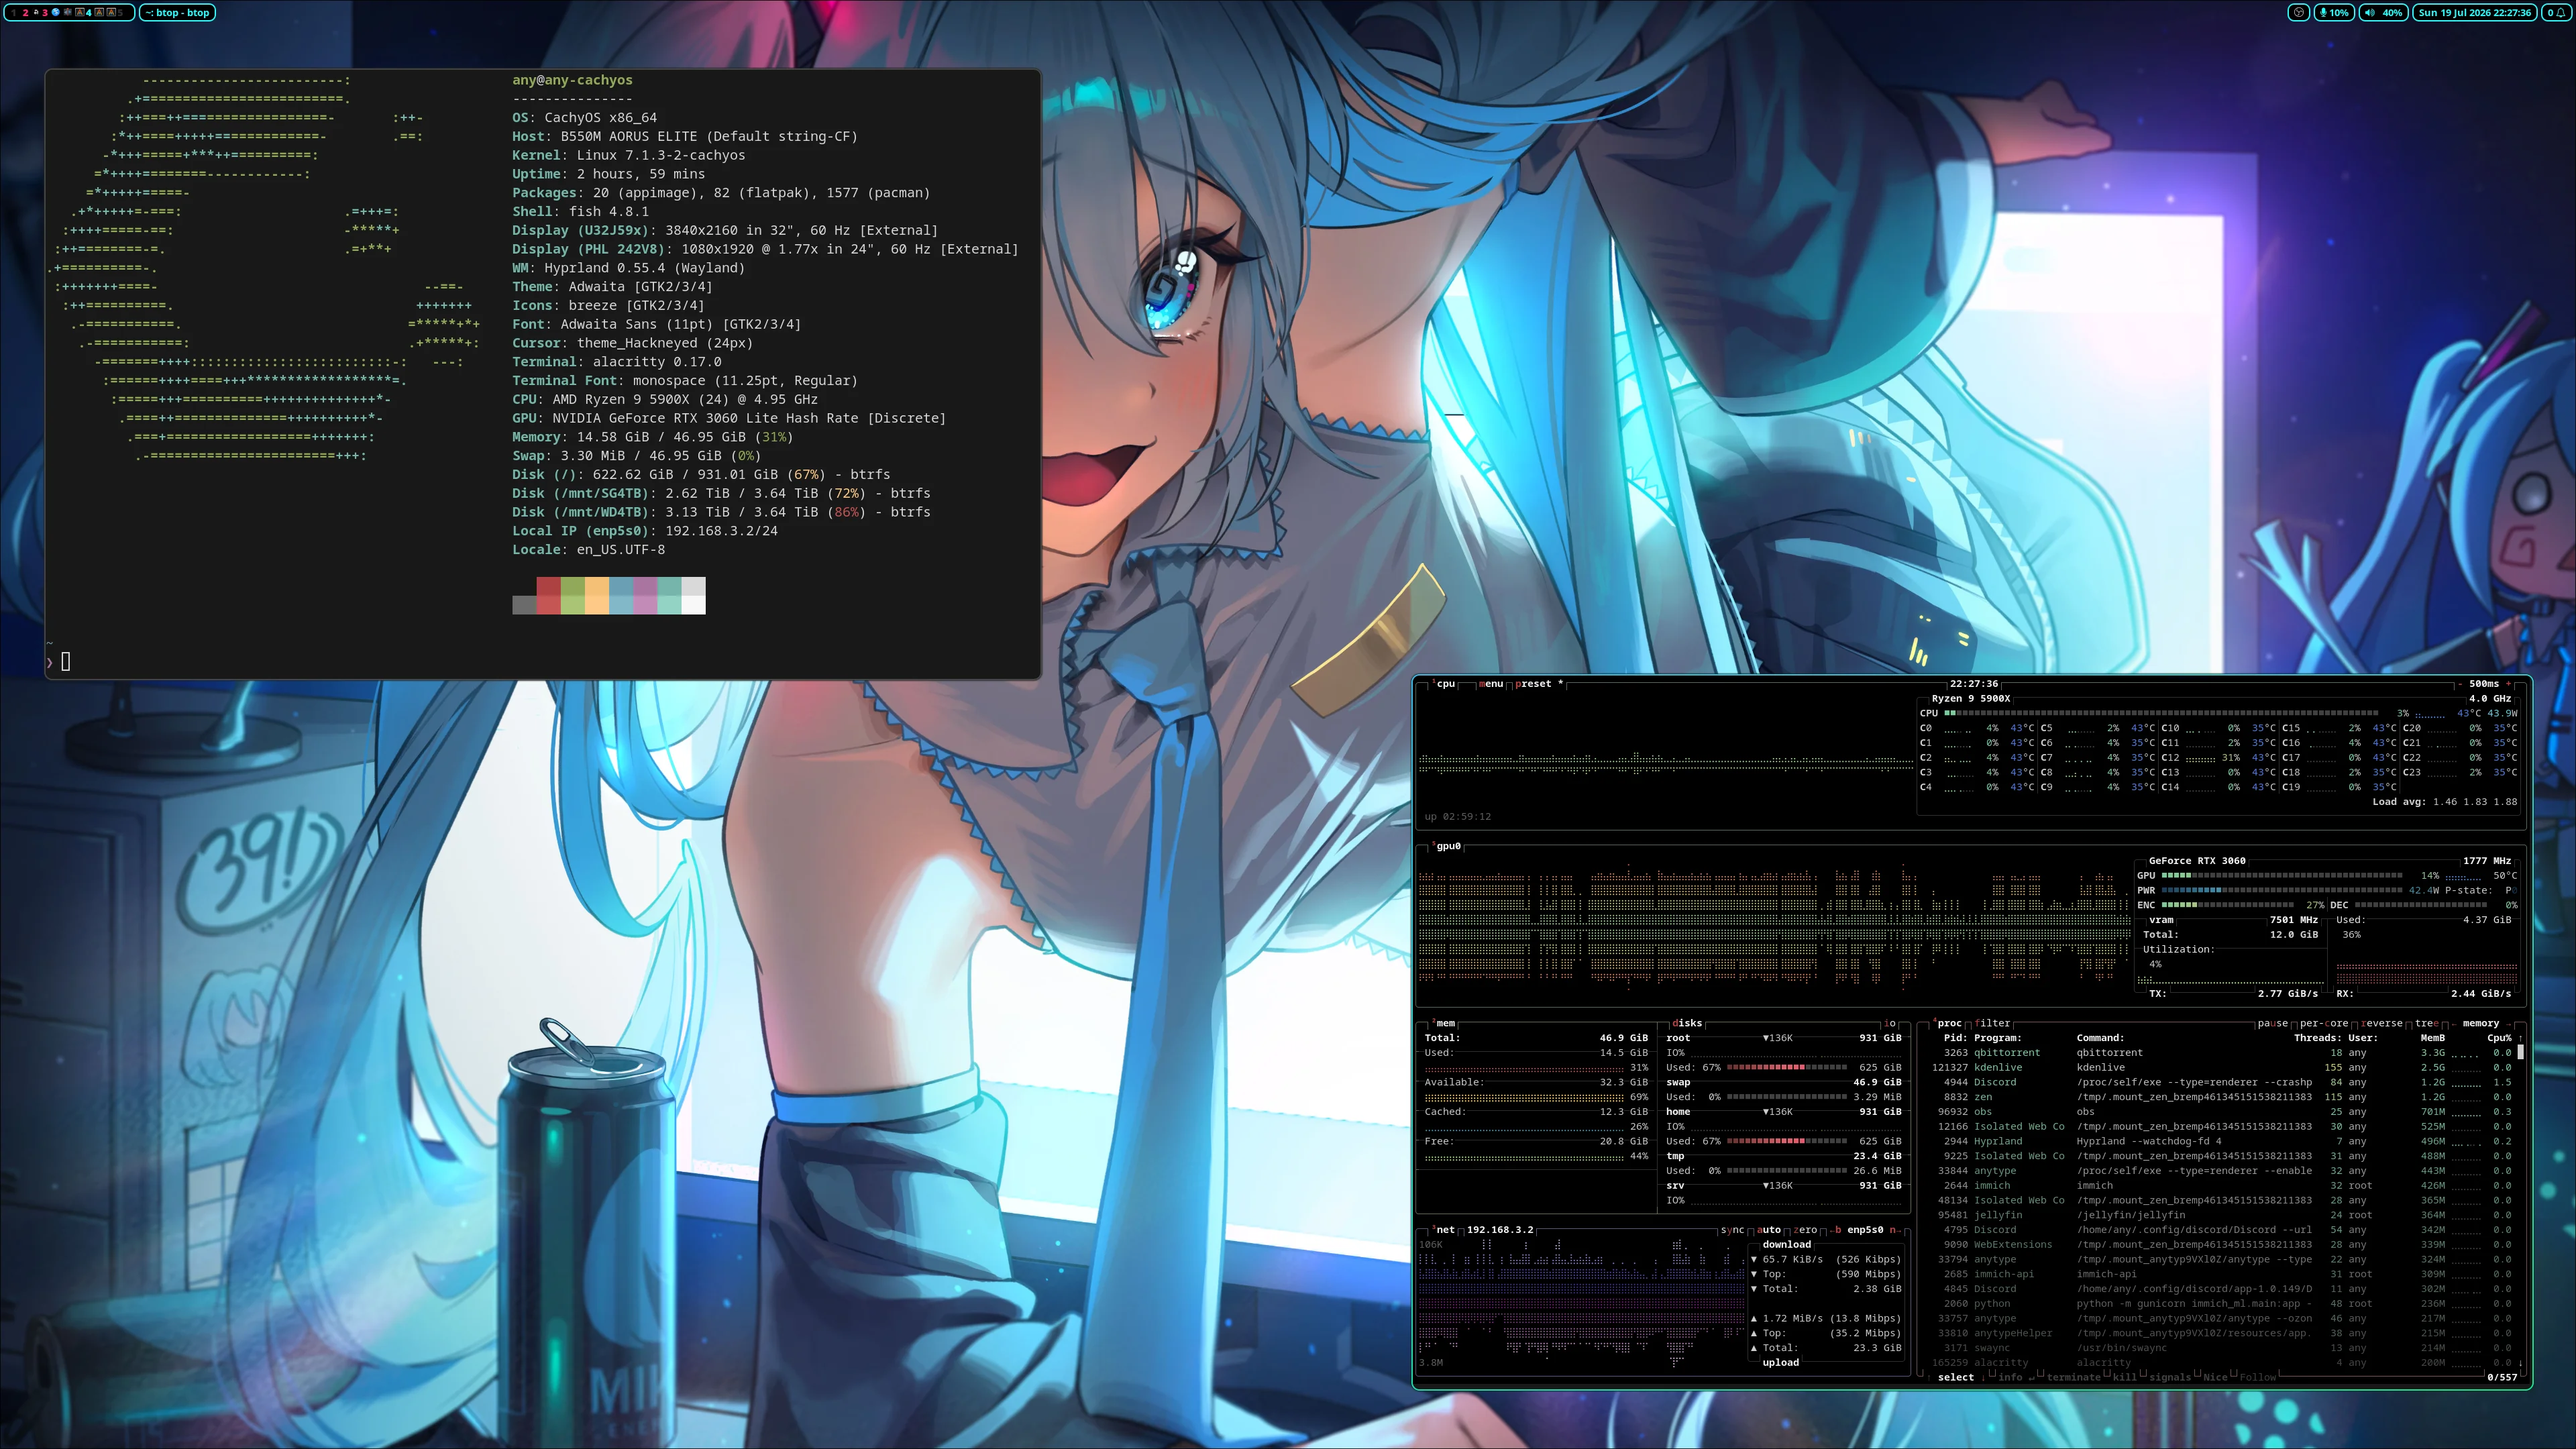Click terminate in the proc footer
Viewport: 2576px width, 1449px height.
(2074, 1378)
